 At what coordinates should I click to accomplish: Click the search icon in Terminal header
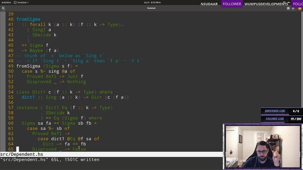[3, 8]
